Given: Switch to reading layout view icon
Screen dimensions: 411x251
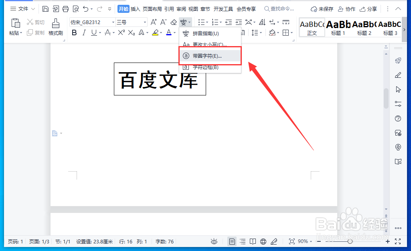Looking at the screenshot, I should [253, 241].
